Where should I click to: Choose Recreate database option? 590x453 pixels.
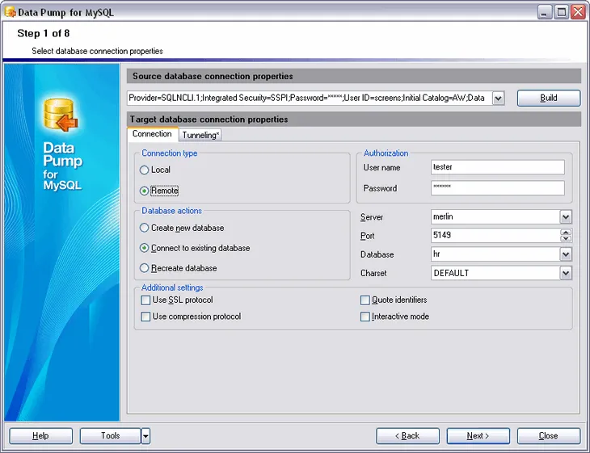144,268
